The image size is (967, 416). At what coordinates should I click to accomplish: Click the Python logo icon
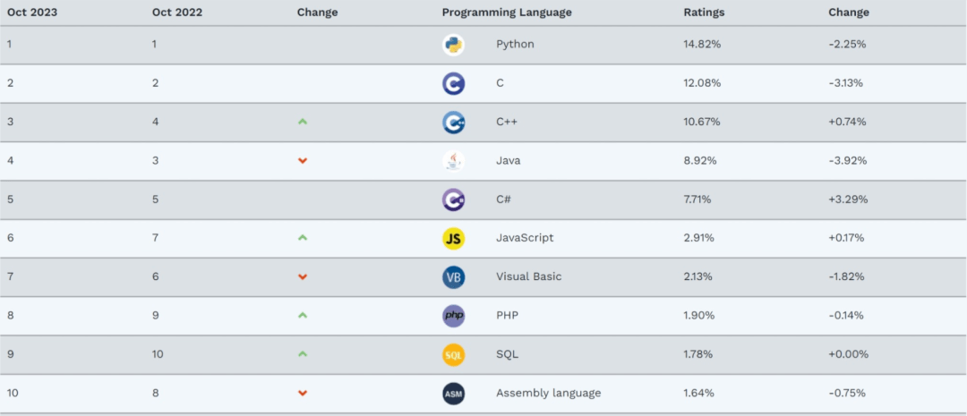(x=453, y=45)
